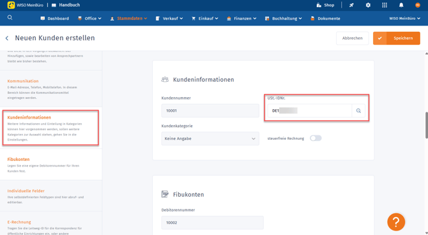This screenshot has width=428, height=235.
Task: Save with the Speichern button
Action: pyautogui.click(x=397, y=38)
